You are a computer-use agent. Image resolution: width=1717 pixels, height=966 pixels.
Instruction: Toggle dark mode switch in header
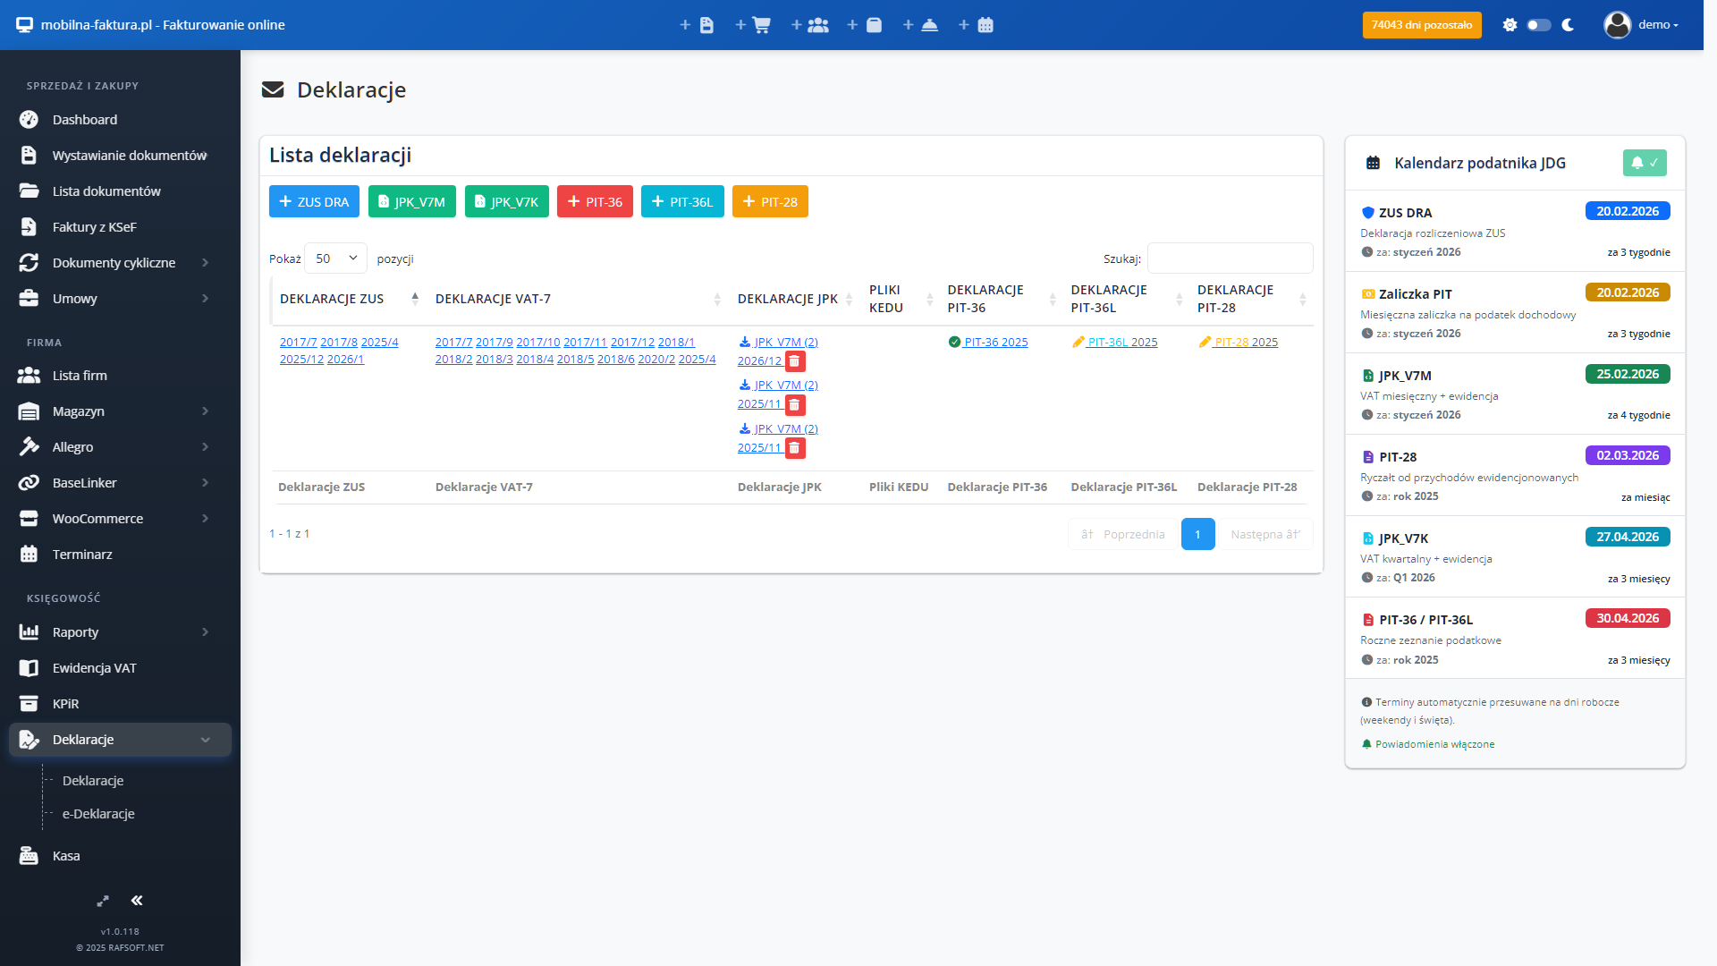1538,25
